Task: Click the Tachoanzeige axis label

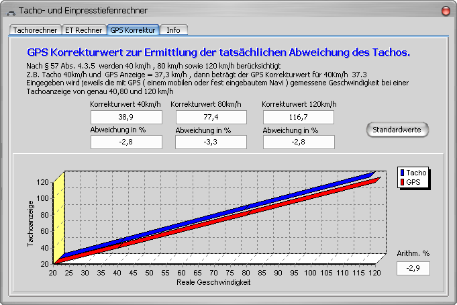Action: [x=30, y=224]
